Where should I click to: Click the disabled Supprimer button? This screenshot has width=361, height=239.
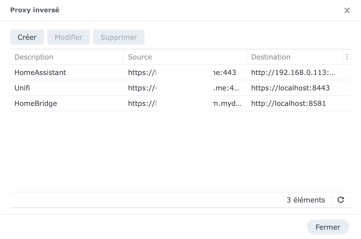coord(119,37)
